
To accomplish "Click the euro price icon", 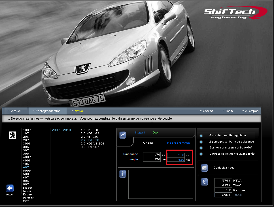I will 204,182.
